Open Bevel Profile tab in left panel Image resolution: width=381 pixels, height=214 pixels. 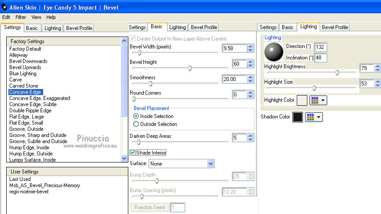tap(79, 28)
